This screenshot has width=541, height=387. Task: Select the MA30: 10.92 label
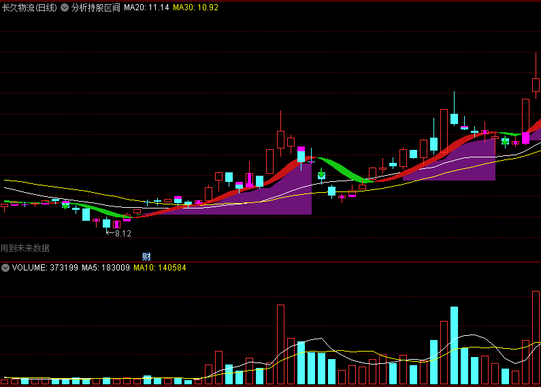195,7
